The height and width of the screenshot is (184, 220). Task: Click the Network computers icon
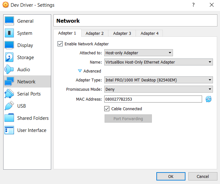(x=9, y=81)
